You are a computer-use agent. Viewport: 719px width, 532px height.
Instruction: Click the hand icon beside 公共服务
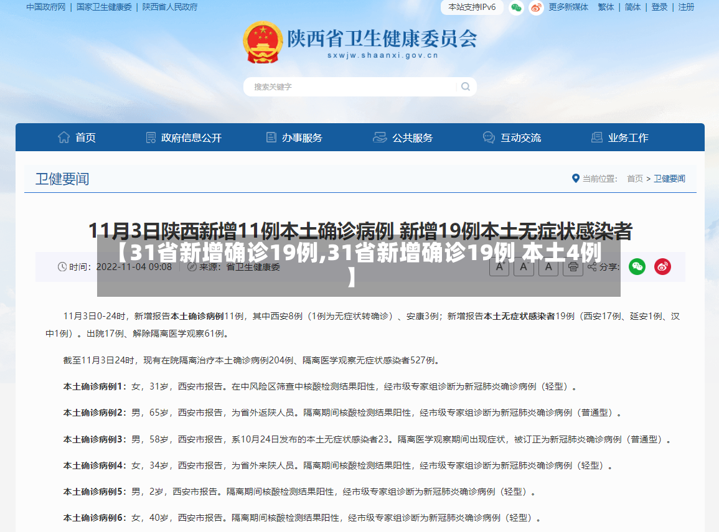tap(380, 137)
